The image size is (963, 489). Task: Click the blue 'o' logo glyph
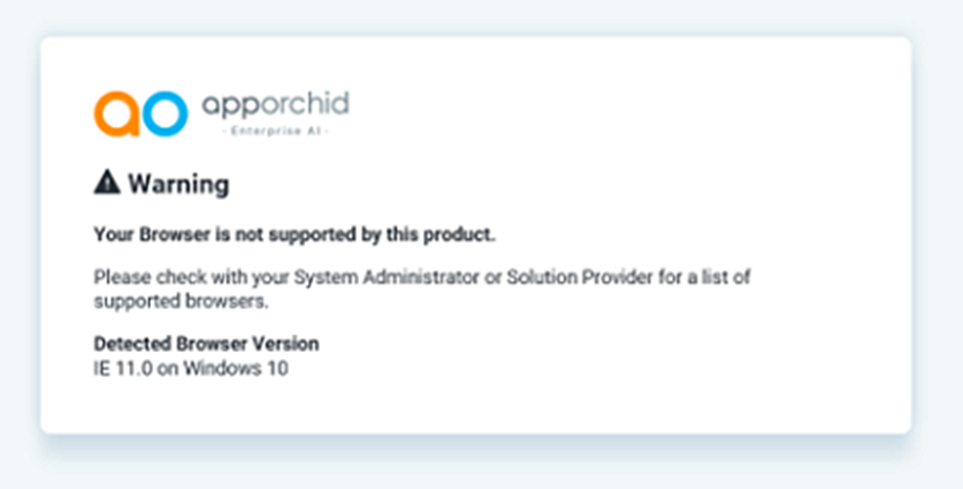point(164,113)
